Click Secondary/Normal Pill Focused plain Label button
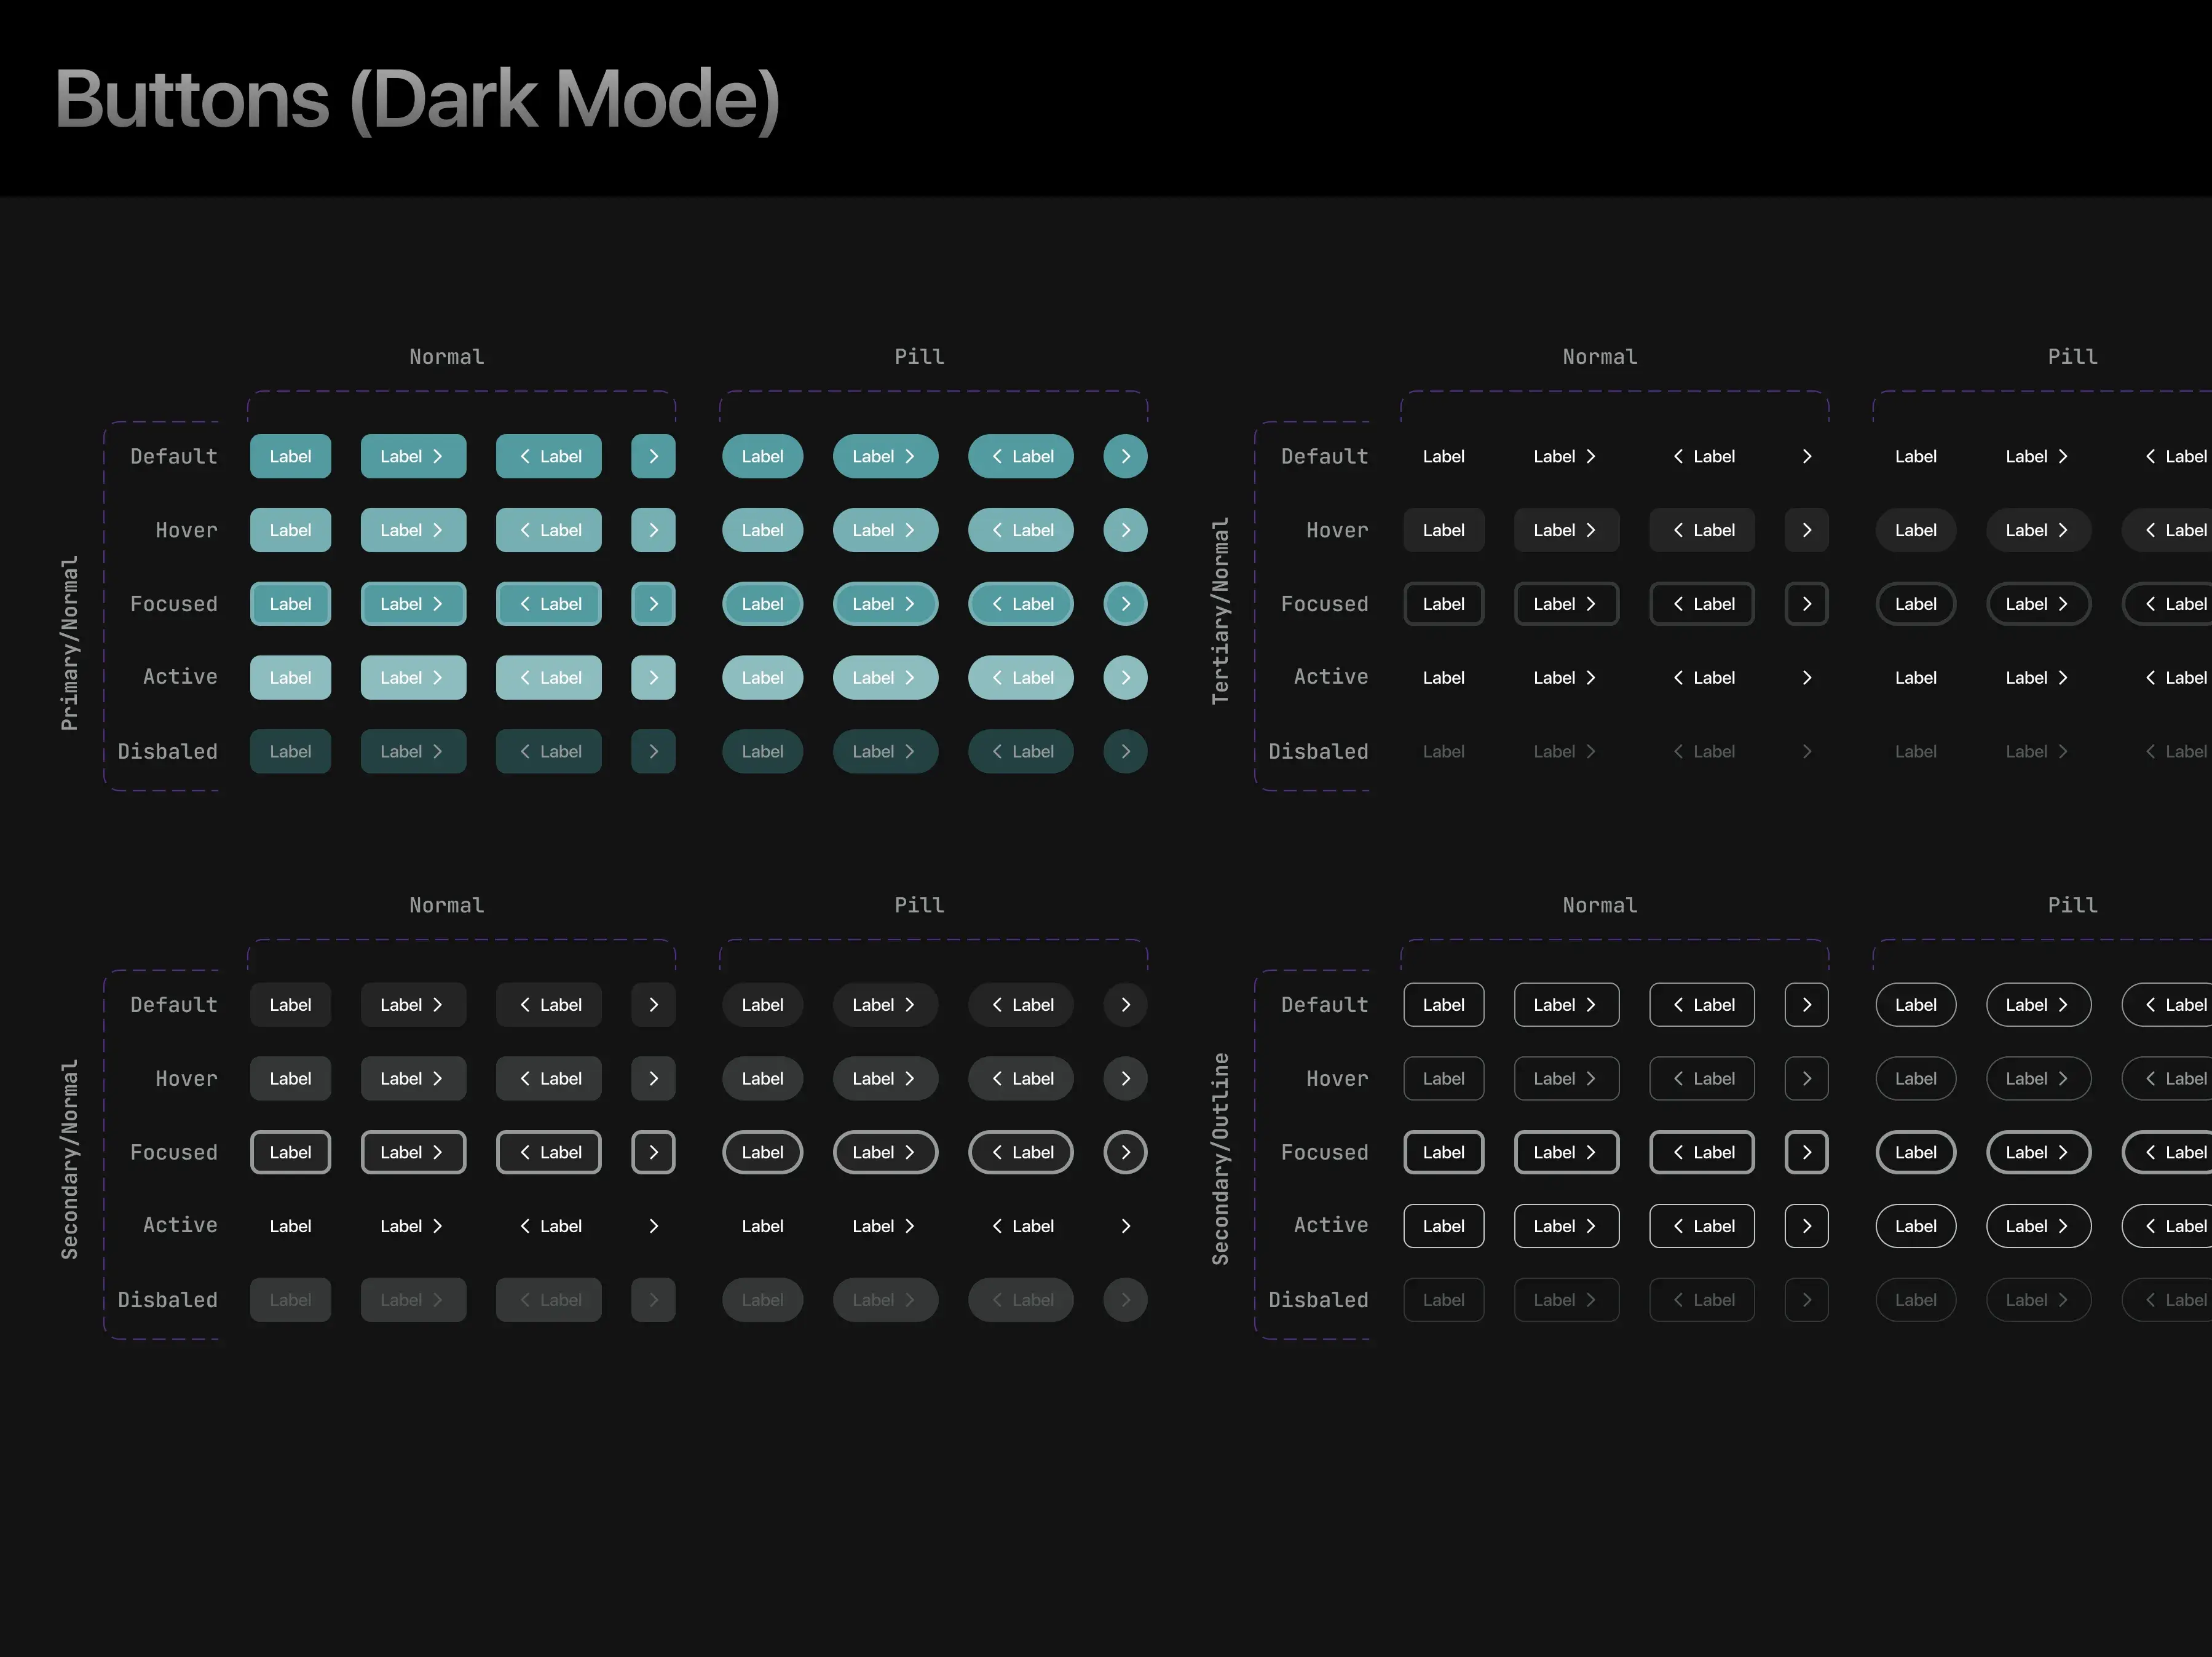The width and height of the screenshot is (2212, 1657). (x=762, y=1152)
